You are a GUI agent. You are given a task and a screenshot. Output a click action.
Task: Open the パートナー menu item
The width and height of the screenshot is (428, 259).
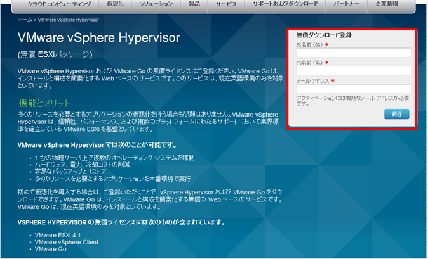(346, 4)
